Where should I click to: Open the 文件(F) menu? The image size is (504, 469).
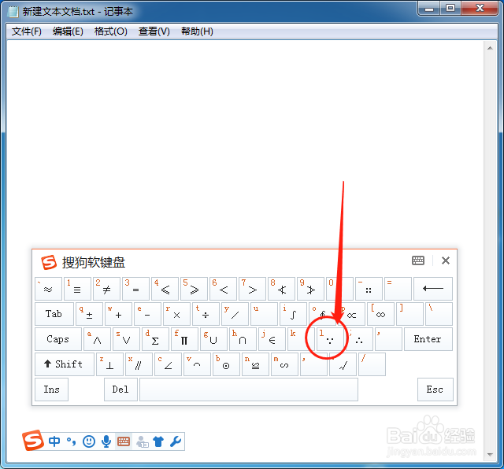point(26,31)
